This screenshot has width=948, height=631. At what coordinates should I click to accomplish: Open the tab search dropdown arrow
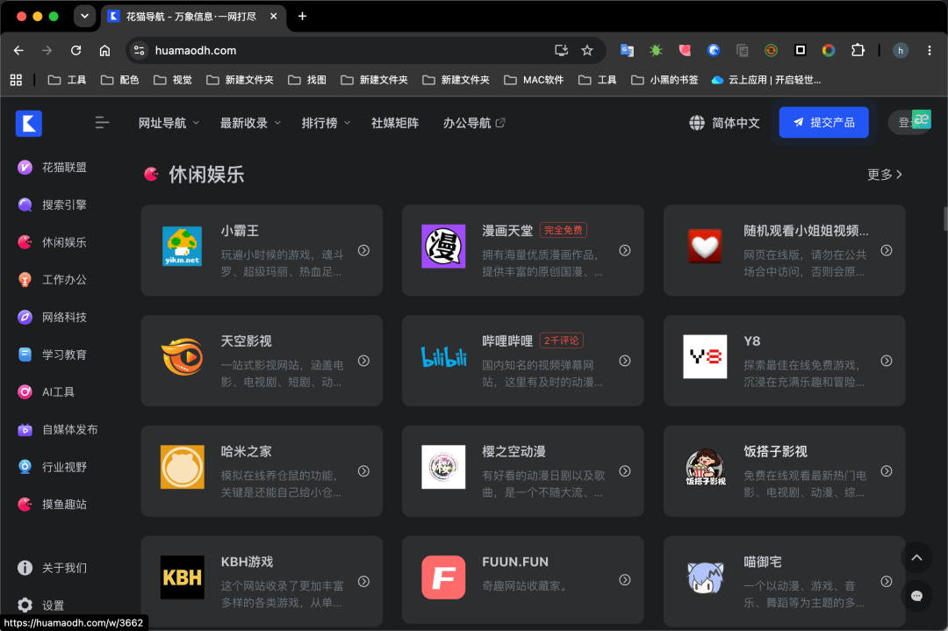pos(84,17)
